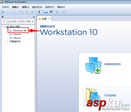Close the 主页 tab
The width and height of the screenshot is (131, 112).
(x=49, y=19)
